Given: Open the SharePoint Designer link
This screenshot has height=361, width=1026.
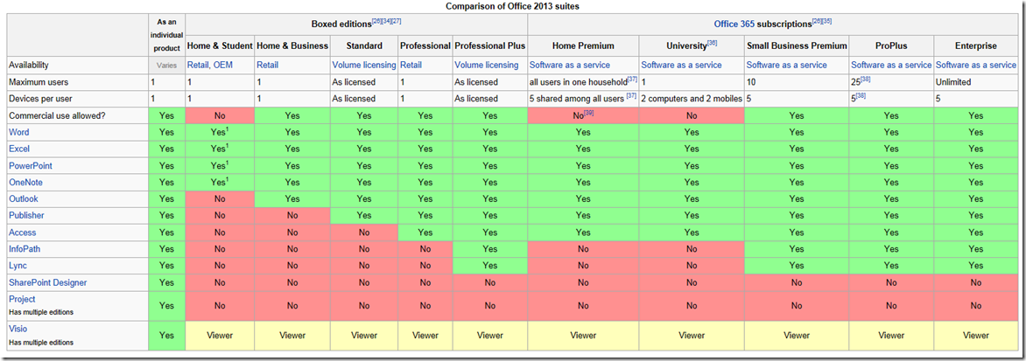Looking at the screenshot, I should [48, 282].
